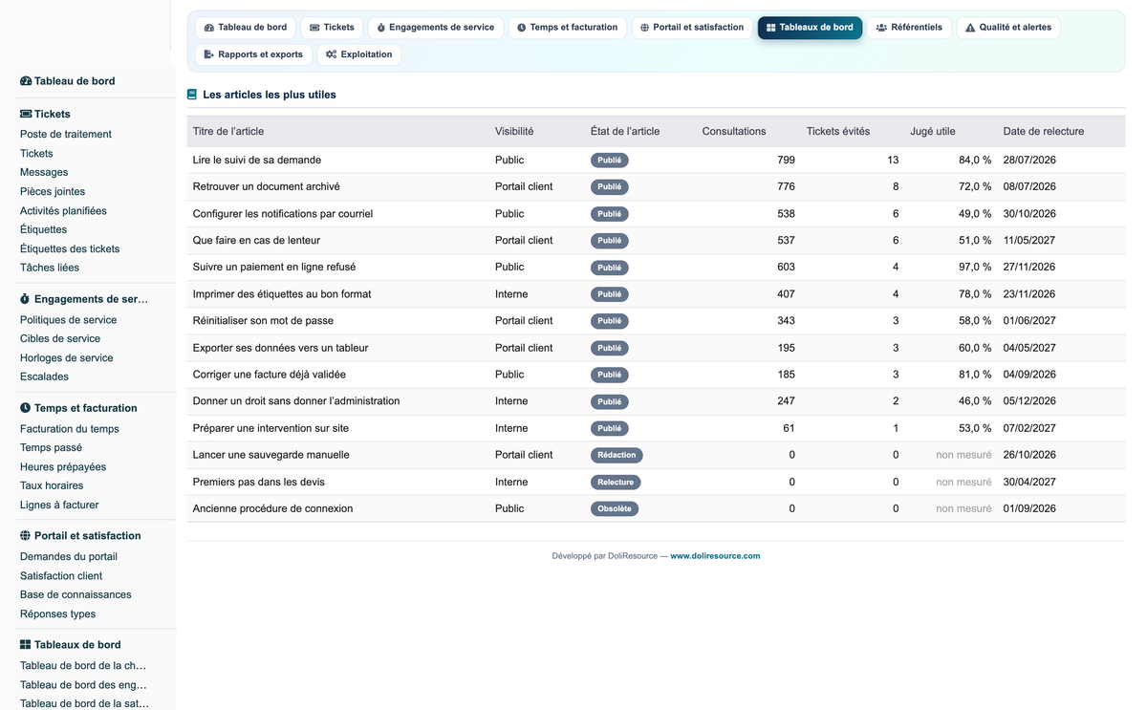Click the ticket icon in the Tickets top tab
Viewport: 1147px width, 710px height.
pos(314,28)
